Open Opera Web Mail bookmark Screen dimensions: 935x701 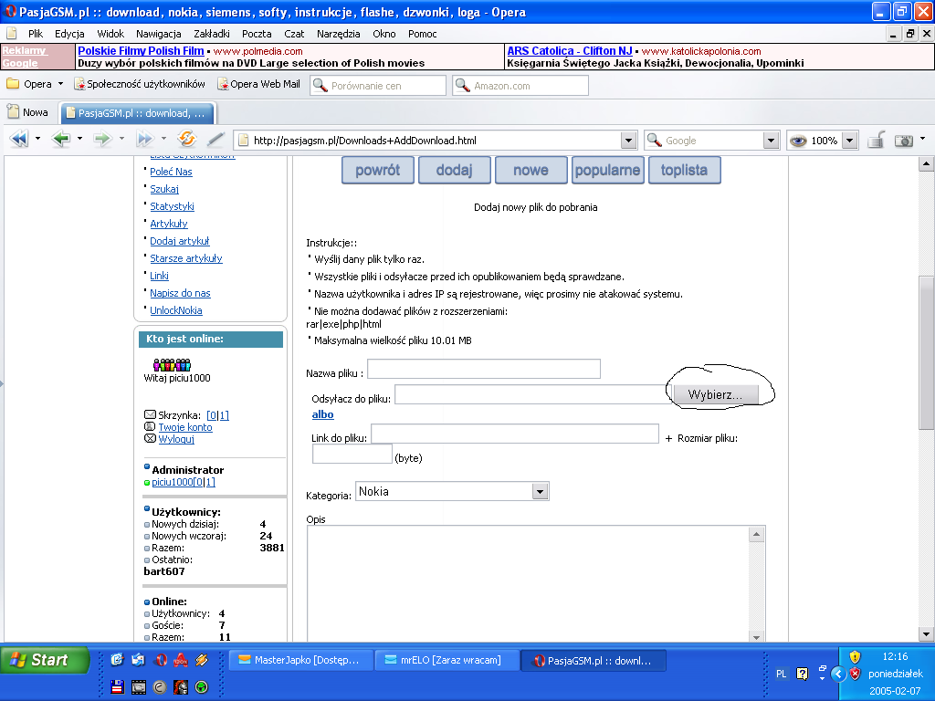tap(258, 84)
